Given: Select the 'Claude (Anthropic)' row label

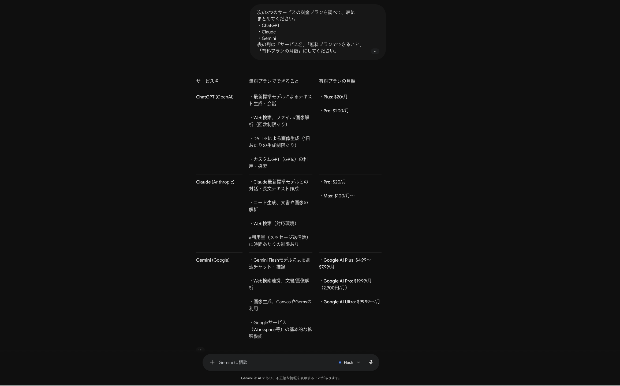Looking at the screenshot, I should [x=215, y=182].
